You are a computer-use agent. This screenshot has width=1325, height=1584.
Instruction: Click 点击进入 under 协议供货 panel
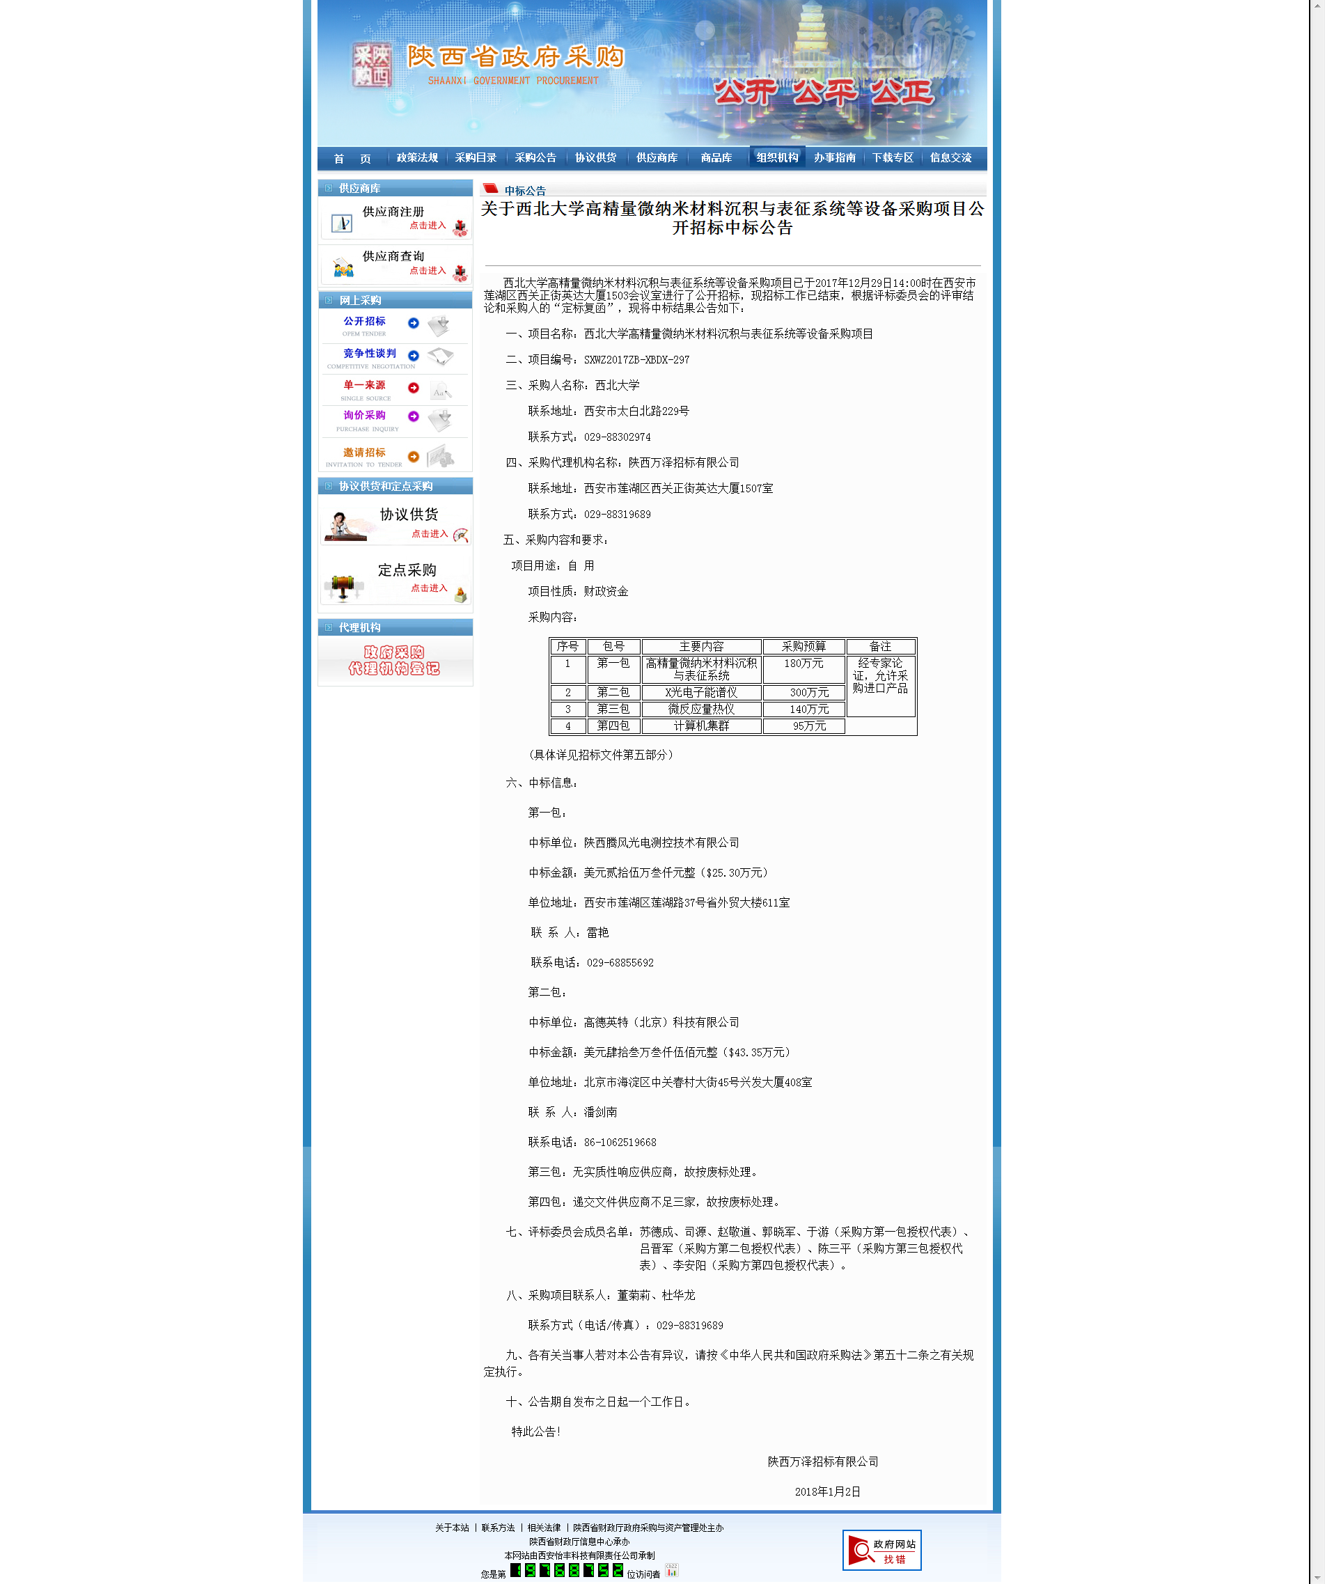pyautogui.click(x=429, y=534)
